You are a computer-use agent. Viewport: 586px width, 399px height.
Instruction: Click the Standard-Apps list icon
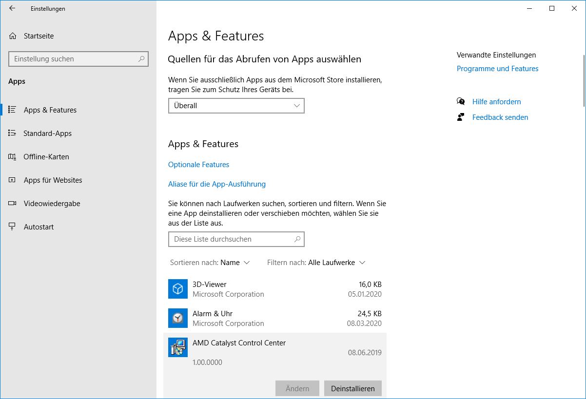pyautogui.click(x=13, y=133)
